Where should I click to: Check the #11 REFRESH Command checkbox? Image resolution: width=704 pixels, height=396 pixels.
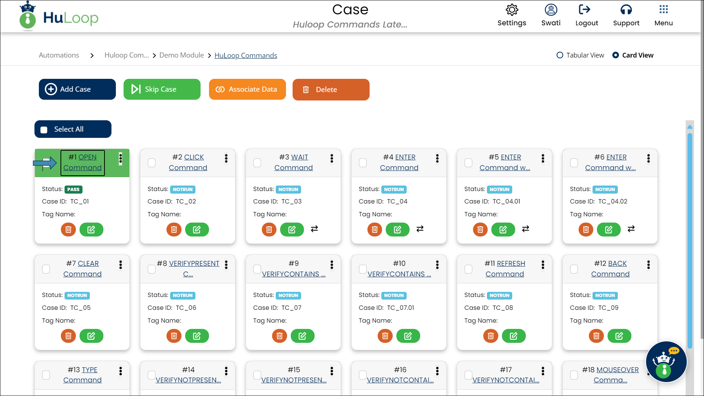(468, 269)
